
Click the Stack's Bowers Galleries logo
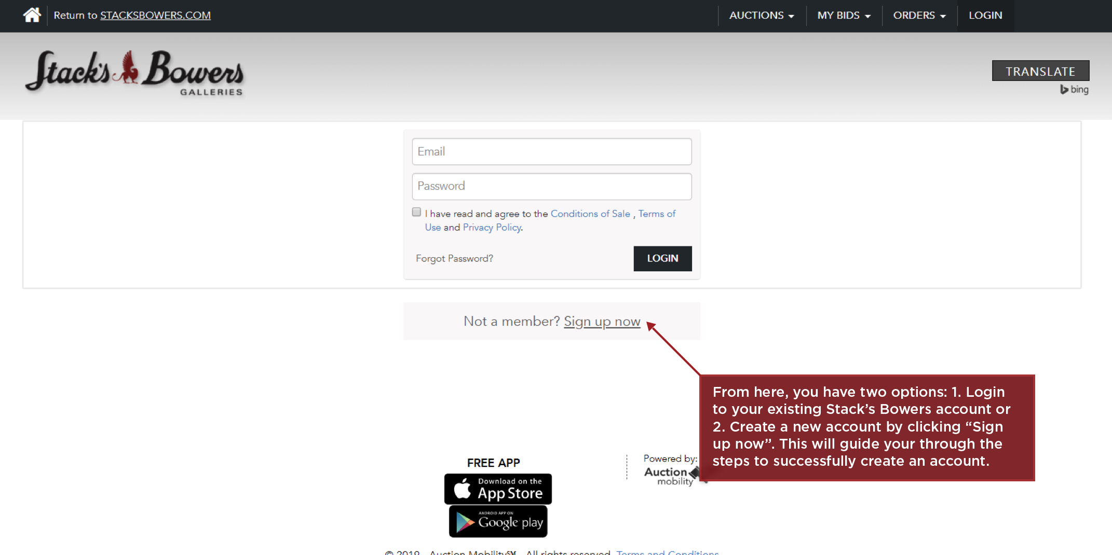click(x=134, y=73)
